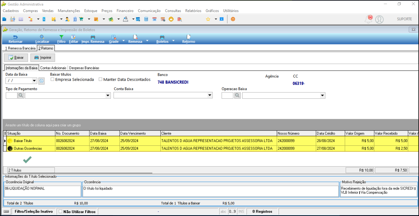Viewport: 419px width, 216px height.
Task: Open the dropdown arrow next to Grade
Action: [x=123, y=41]
